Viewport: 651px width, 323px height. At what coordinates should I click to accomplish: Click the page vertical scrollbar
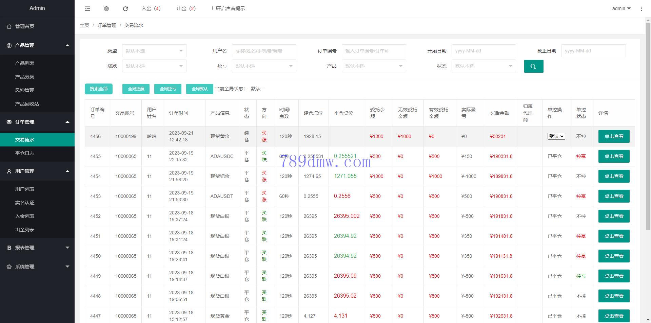pos(648,135)
